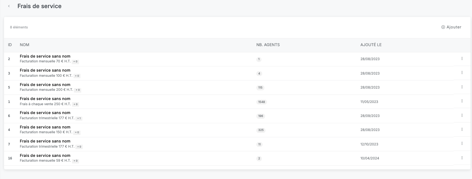
Task: Expand the +1 badge on the row ID 6
Action: click(79, 118)
